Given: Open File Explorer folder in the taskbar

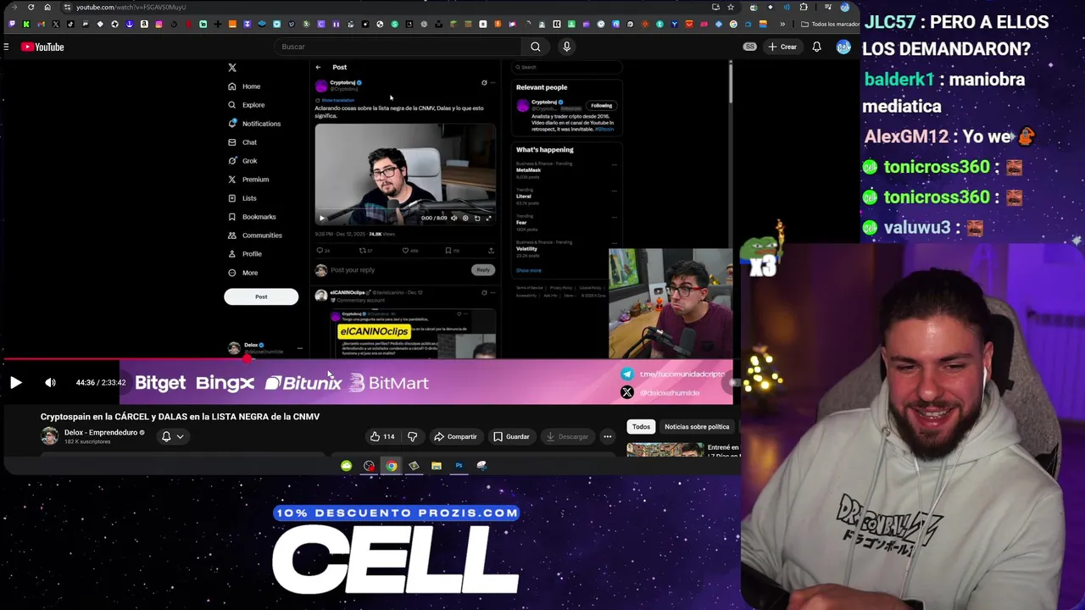Looking at the screenshot, I should [436, 465].
